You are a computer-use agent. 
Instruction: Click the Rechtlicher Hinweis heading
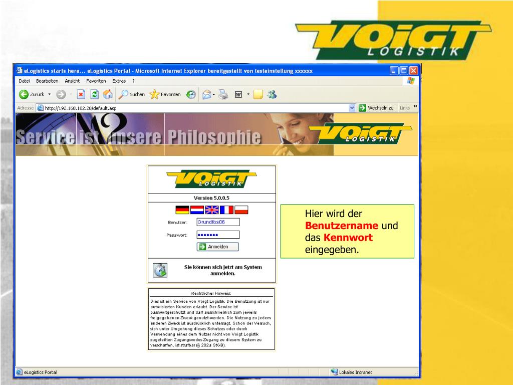pyautogui.click(x=211, y=293)
